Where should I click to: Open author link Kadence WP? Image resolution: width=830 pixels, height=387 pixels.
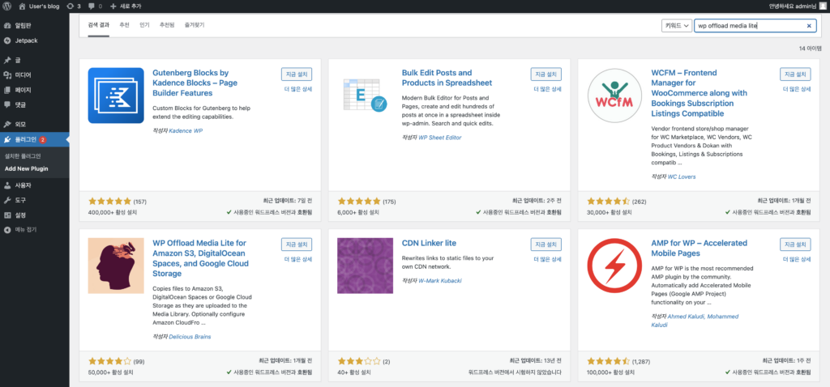point(186,130)
